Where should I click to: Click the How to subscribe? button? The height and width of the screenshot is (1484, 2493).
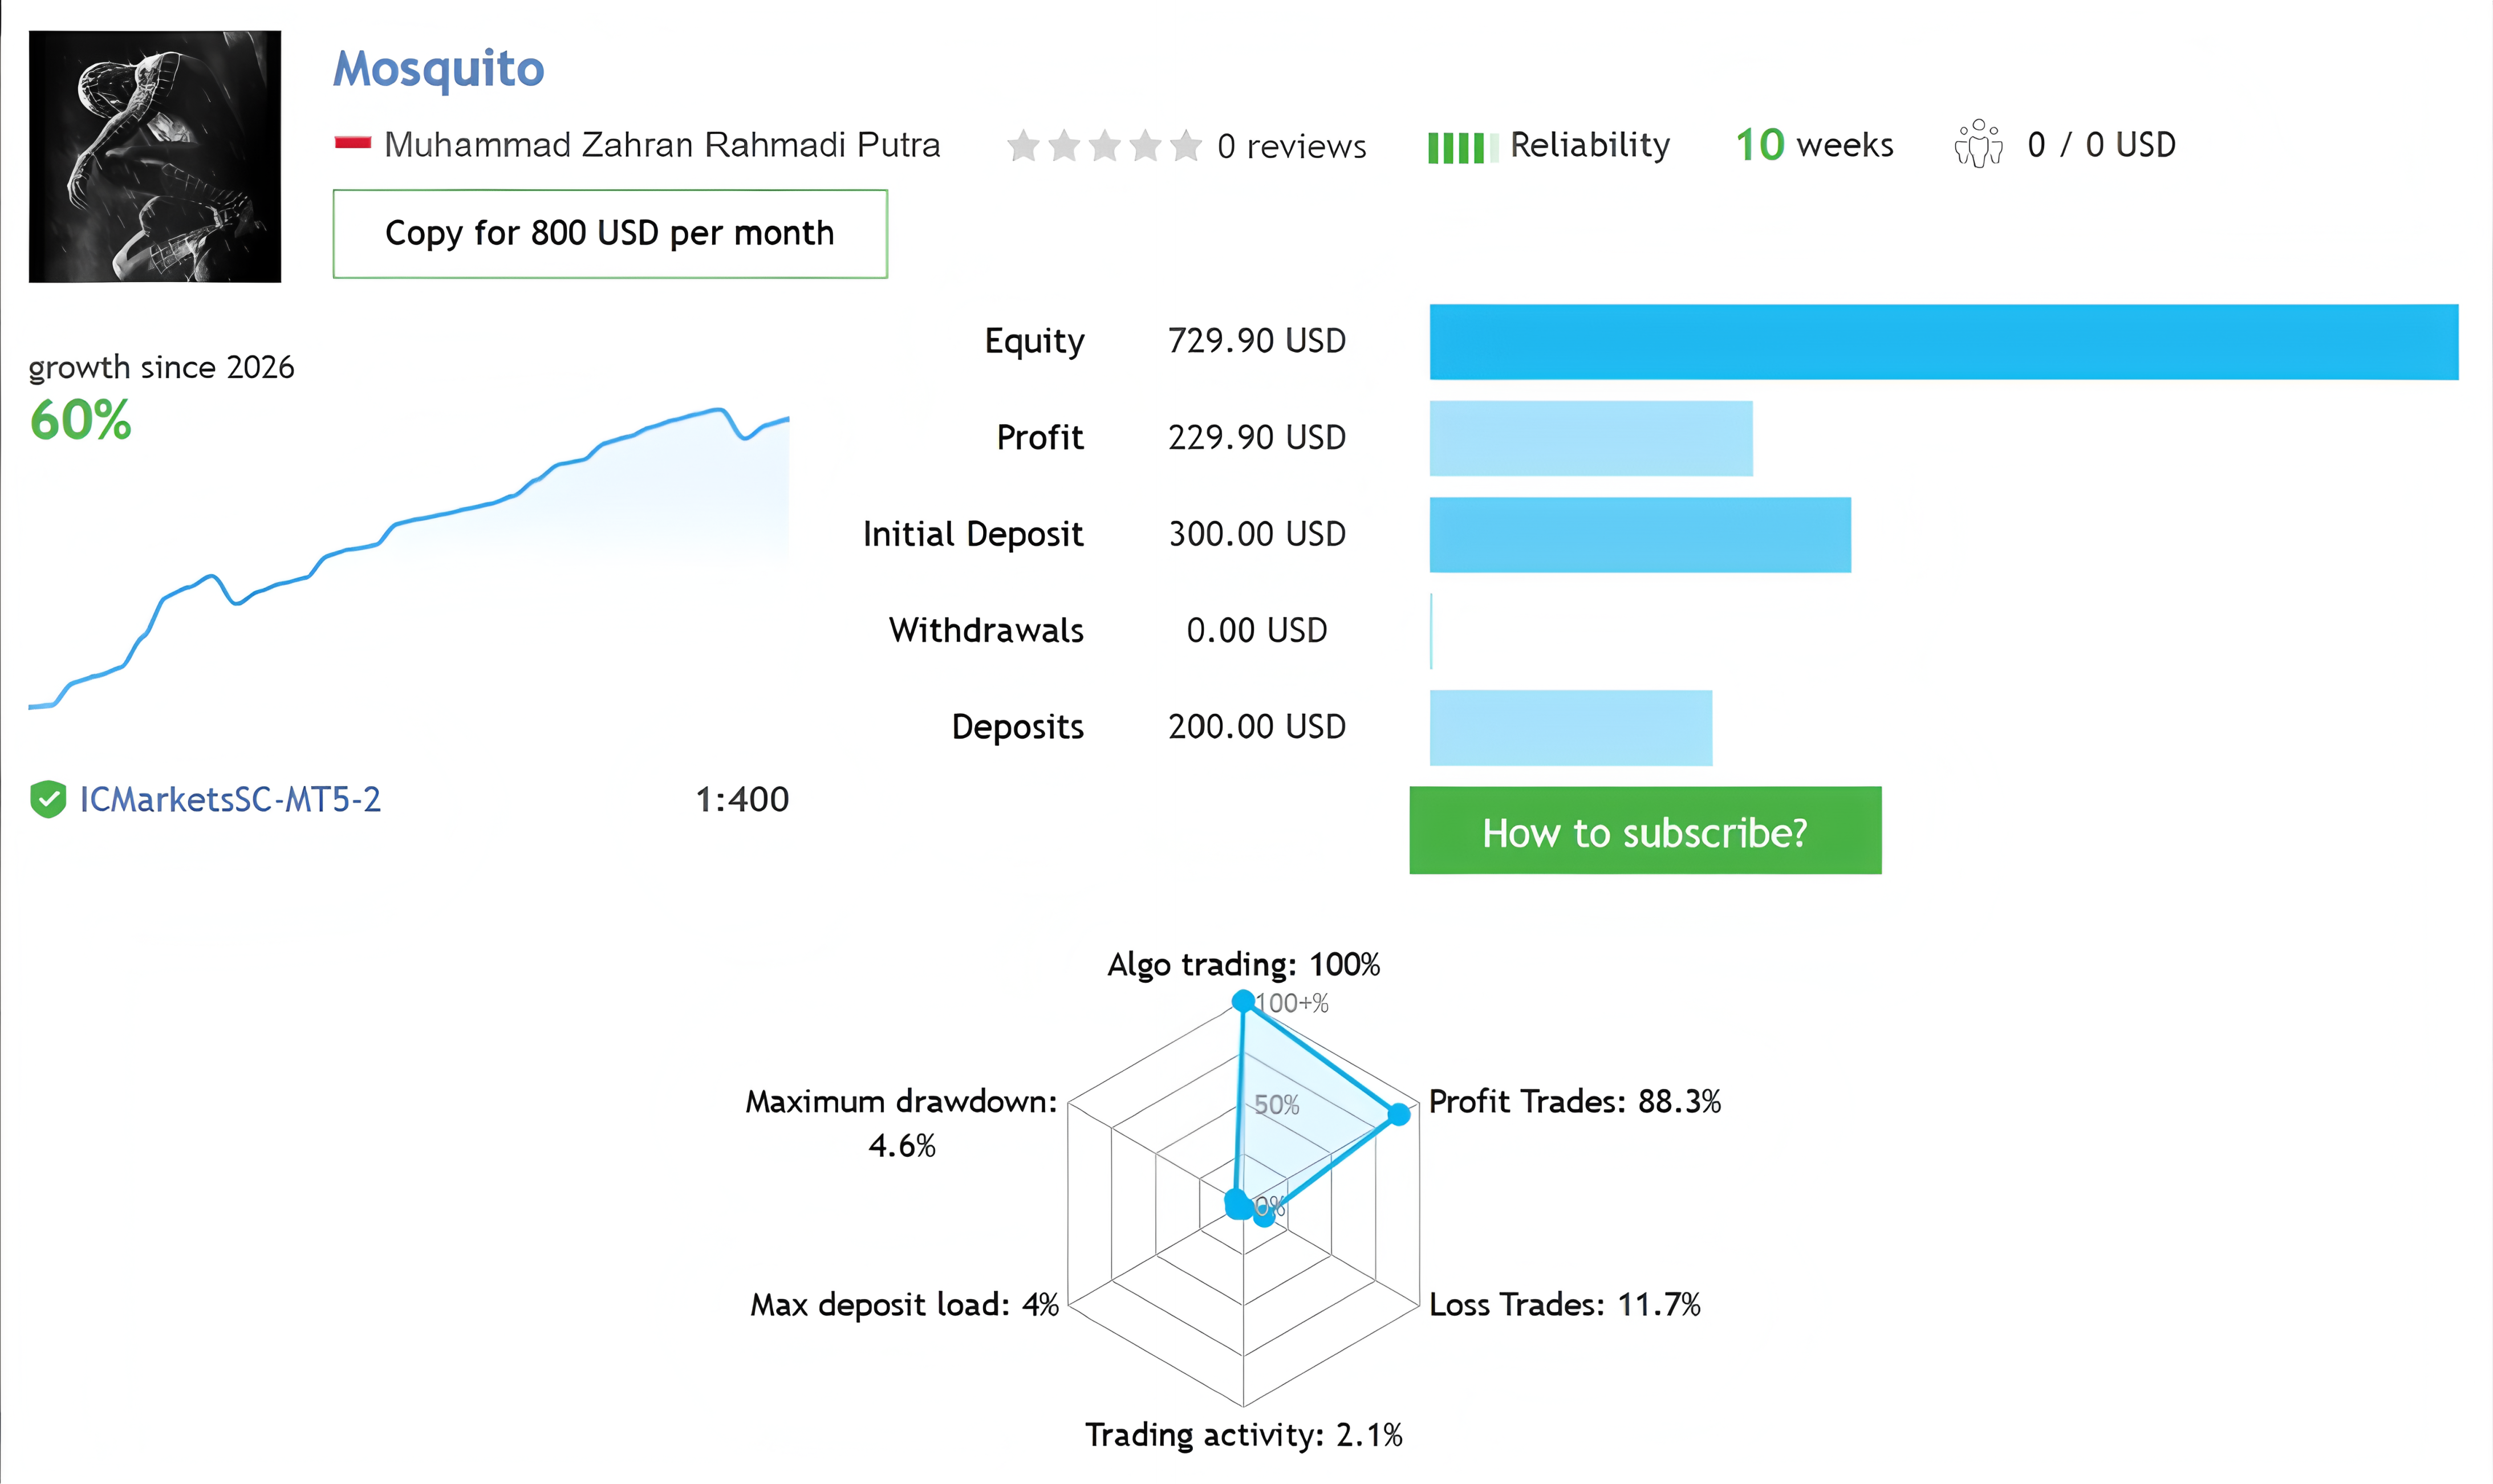point(1645,831)
